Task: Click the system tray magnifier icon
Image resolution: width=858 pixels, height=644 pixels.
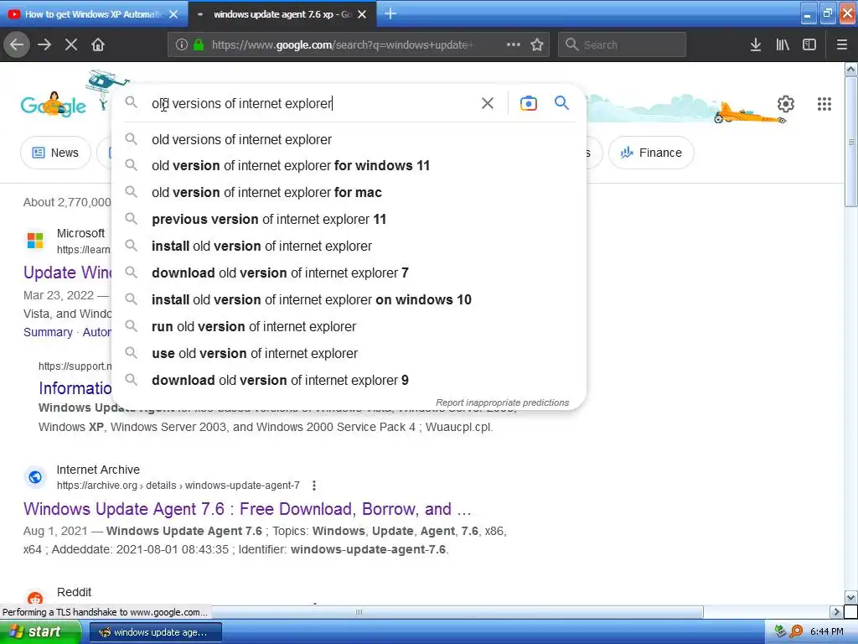Action: (x=796, y=631)
